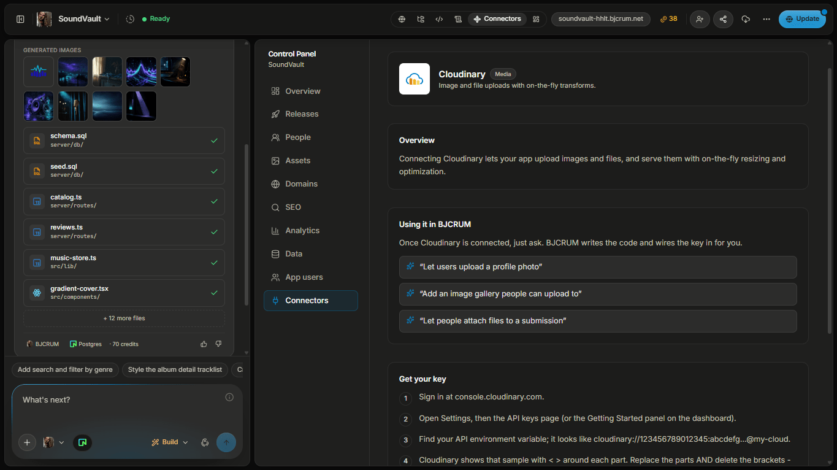Open version history clock icon
This screenshot has width=837, height=470.
point(130,19)
